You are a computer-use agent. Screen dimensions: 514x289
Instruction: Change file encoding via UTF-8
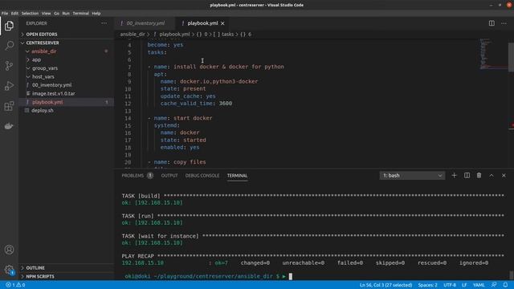[450, 285]
